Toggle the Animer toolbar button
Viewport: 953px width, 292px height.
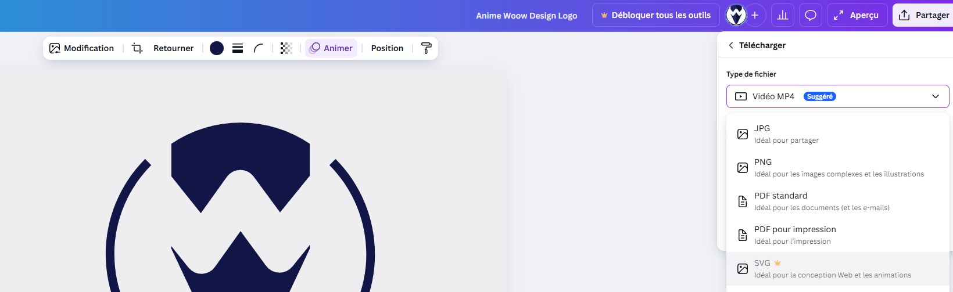coord(331,48)
